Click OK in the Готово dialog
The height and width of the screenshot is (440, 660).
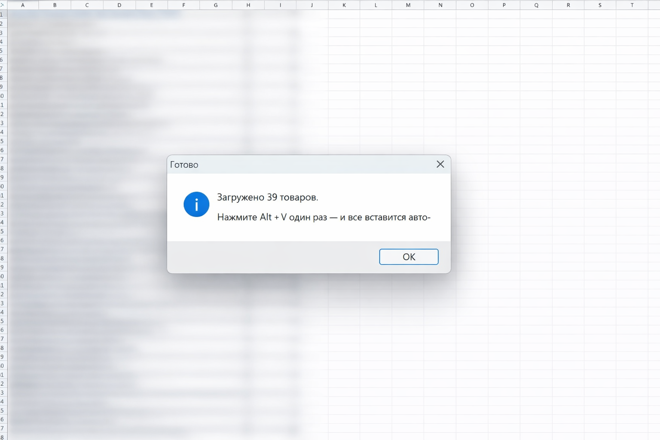[409, 257]
